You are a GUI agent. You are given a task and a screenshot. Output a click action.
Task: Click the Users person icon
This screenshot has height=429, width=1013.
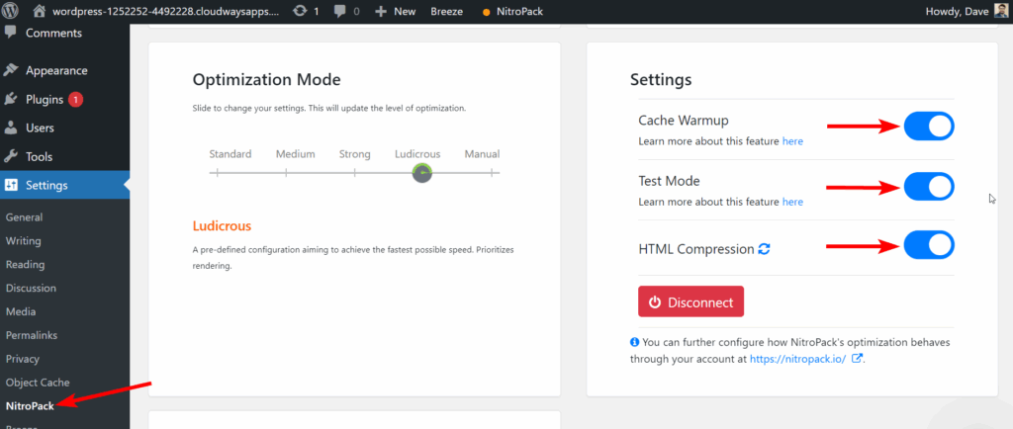pyautogui.click(x=10, y=128)
